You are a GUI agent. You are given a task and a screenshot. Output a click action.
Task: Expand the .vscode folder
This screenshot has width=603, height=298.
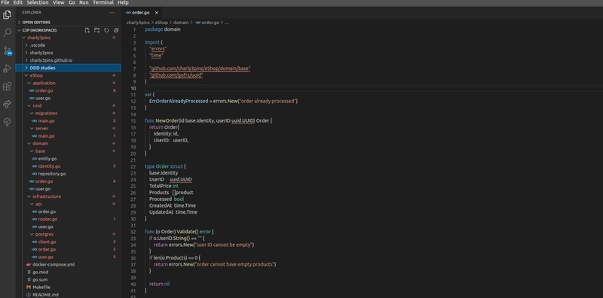click(x=68, y=45)
